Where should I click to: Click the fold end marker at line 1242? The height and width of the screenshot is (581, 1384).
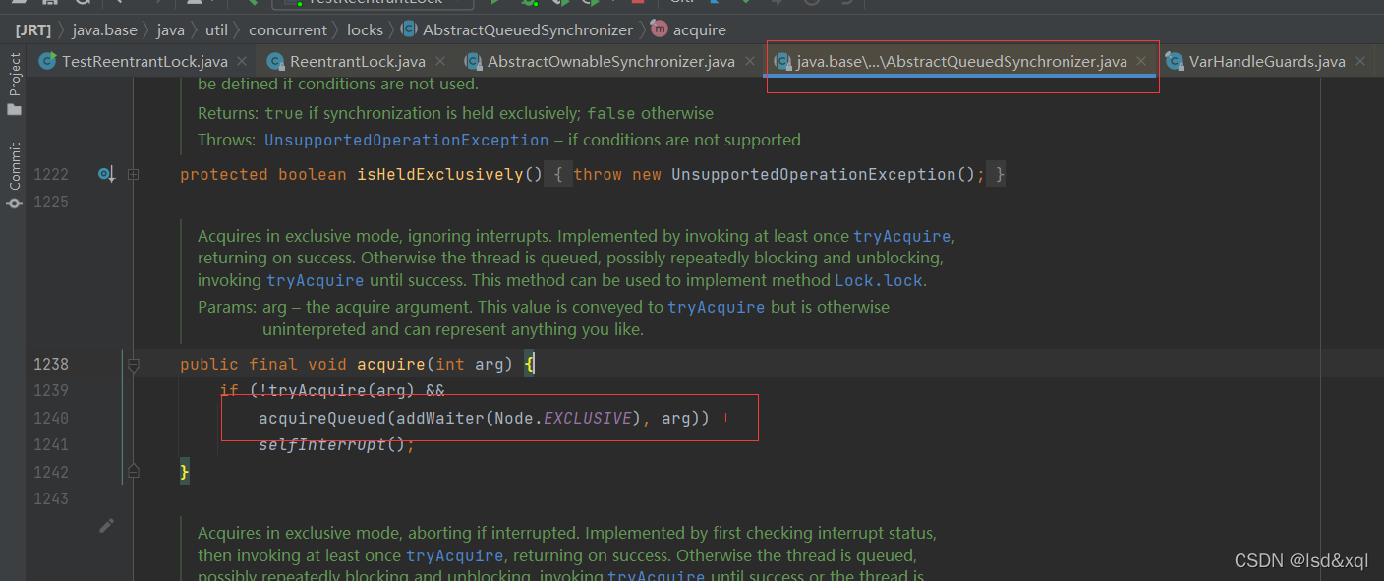click(x=133, y=472)
